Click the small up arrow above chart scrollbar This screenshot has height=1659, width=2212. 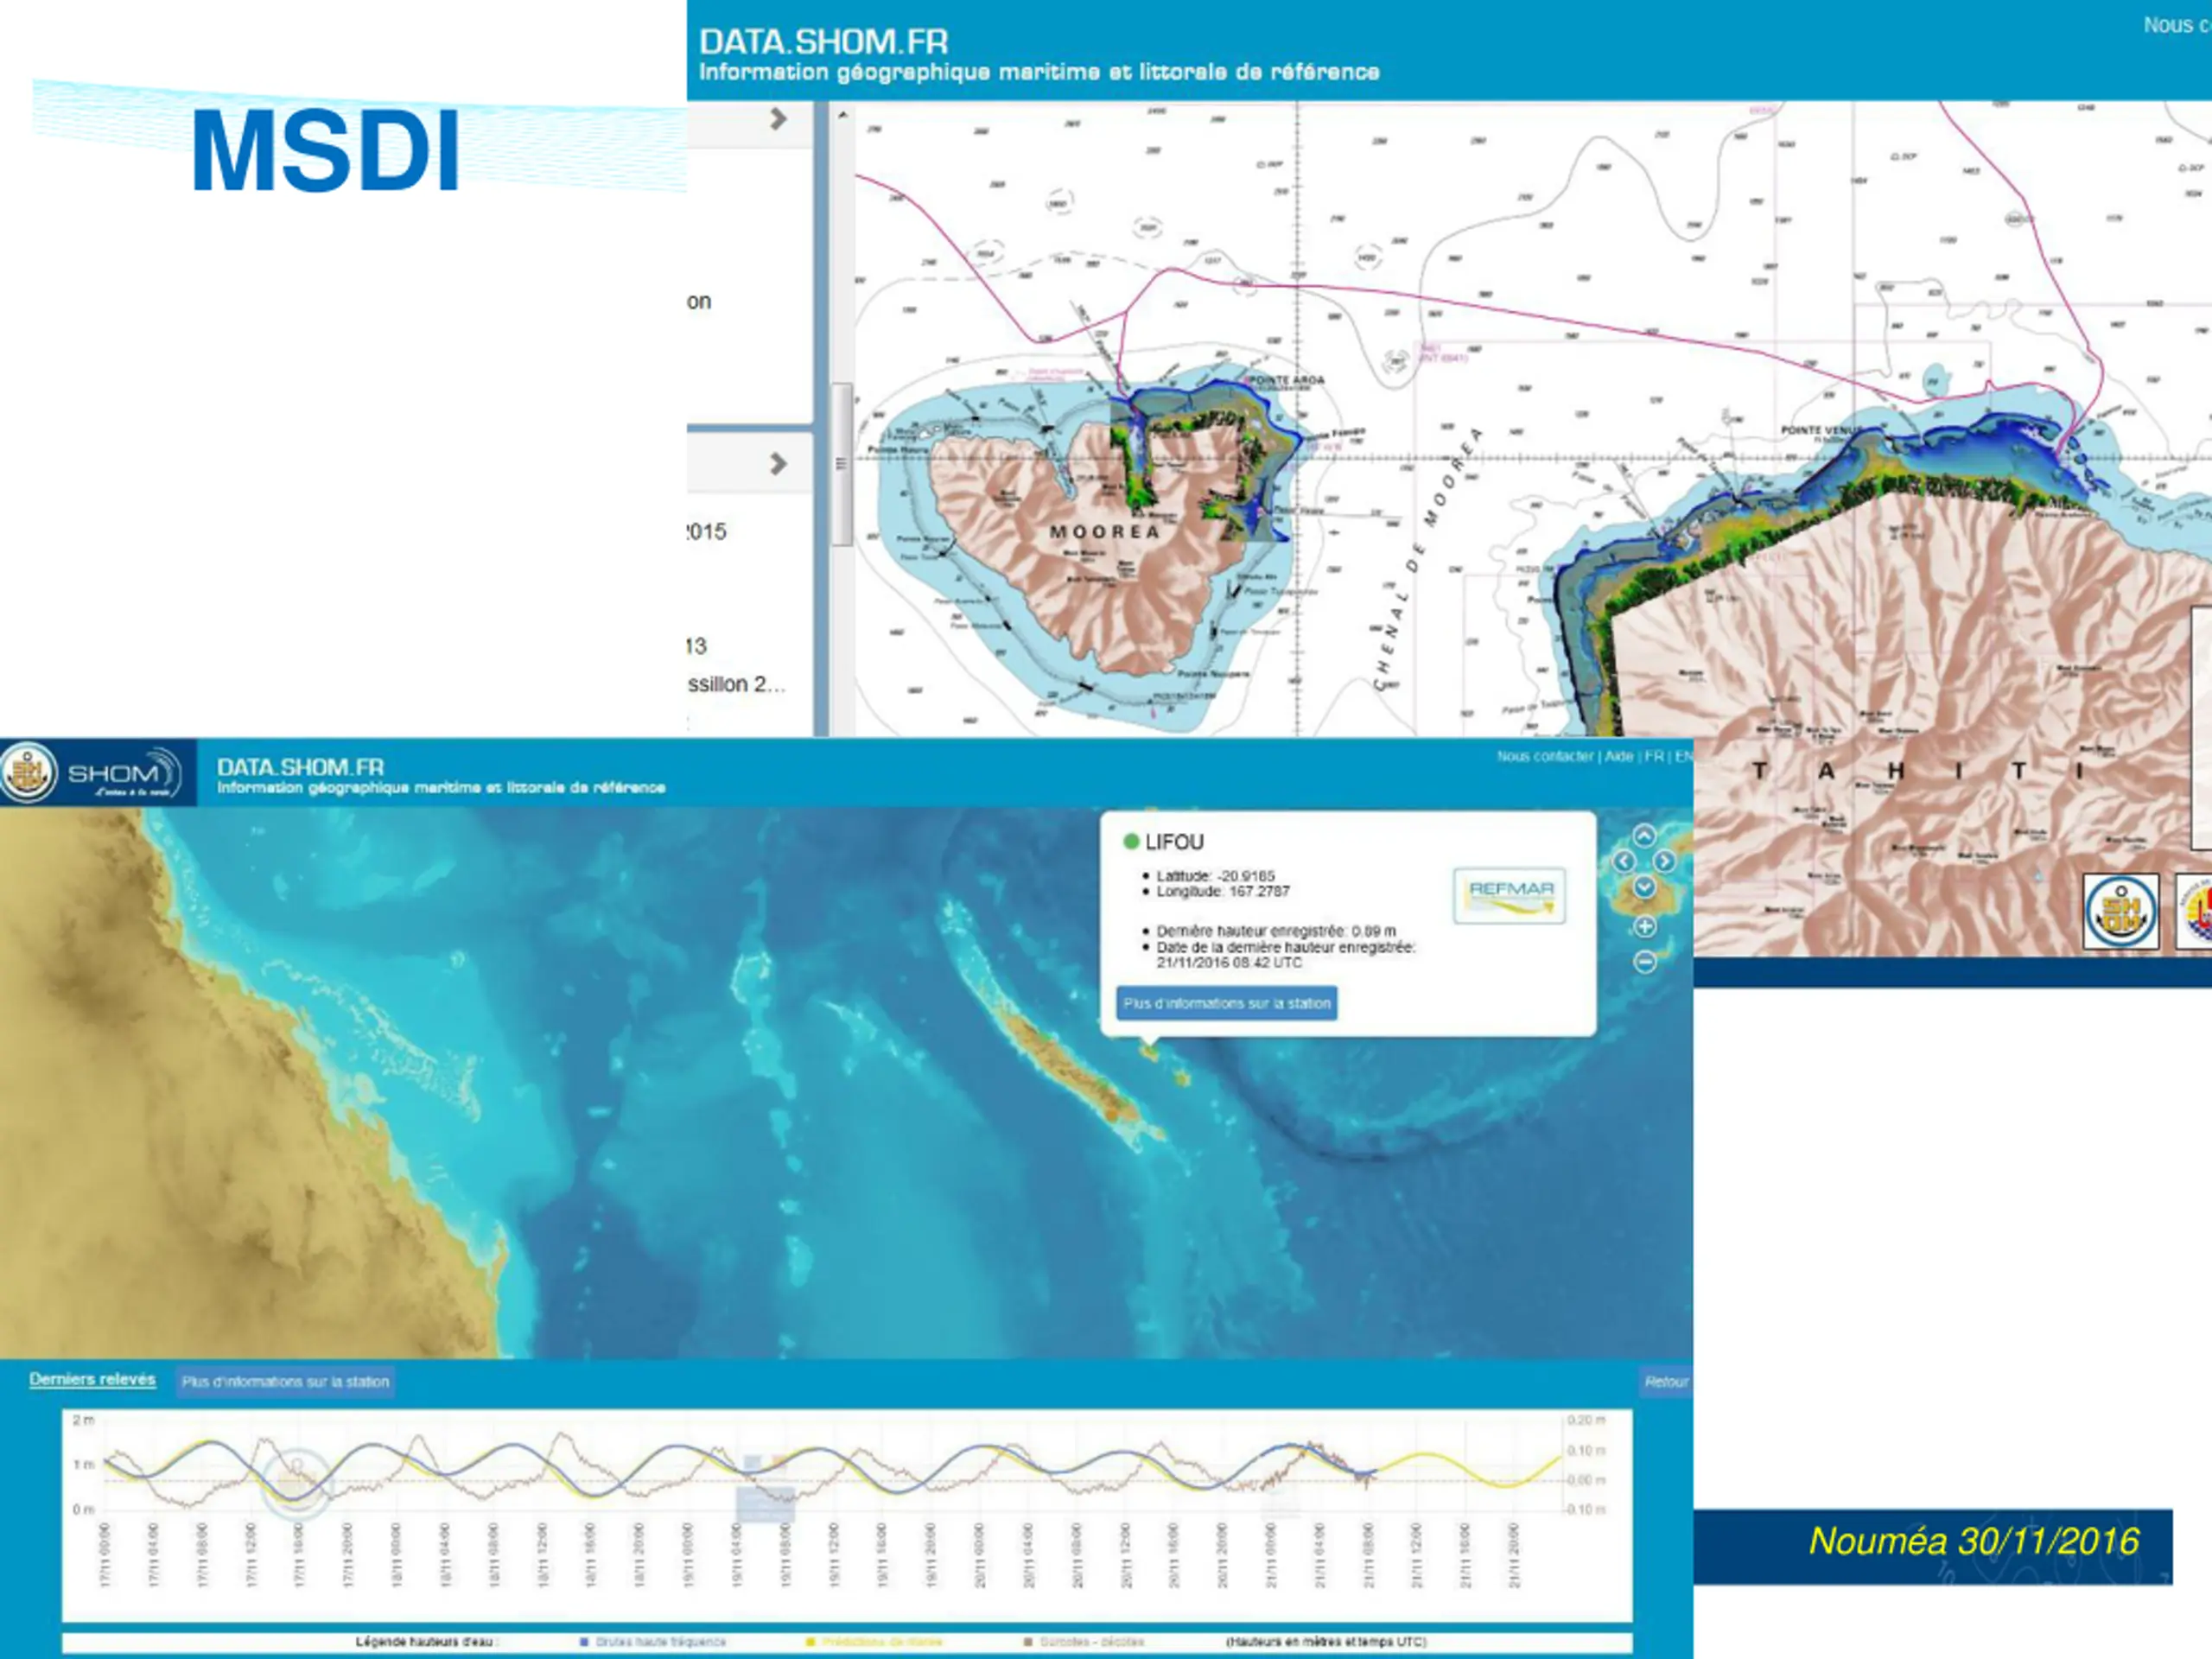843,115
